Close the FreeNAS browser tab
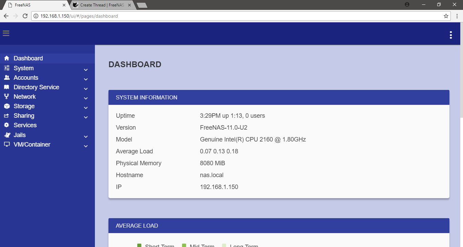Screen dimensions: 463x247 [x=64, y=5]
